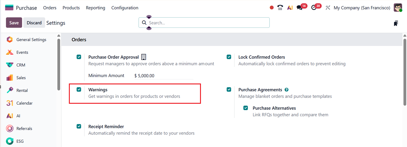Screen dimensions: 407x147
Task: Open the Reporting menu
Action: pos(95,8)
